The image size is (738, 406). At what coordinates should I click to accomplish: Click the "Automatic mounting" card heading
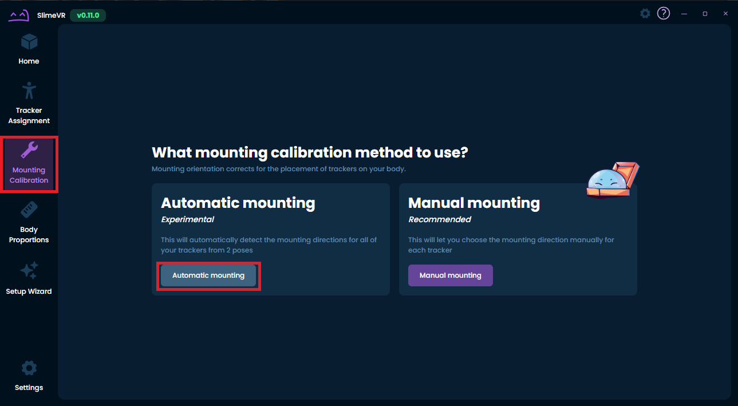(x=238, y=203)
